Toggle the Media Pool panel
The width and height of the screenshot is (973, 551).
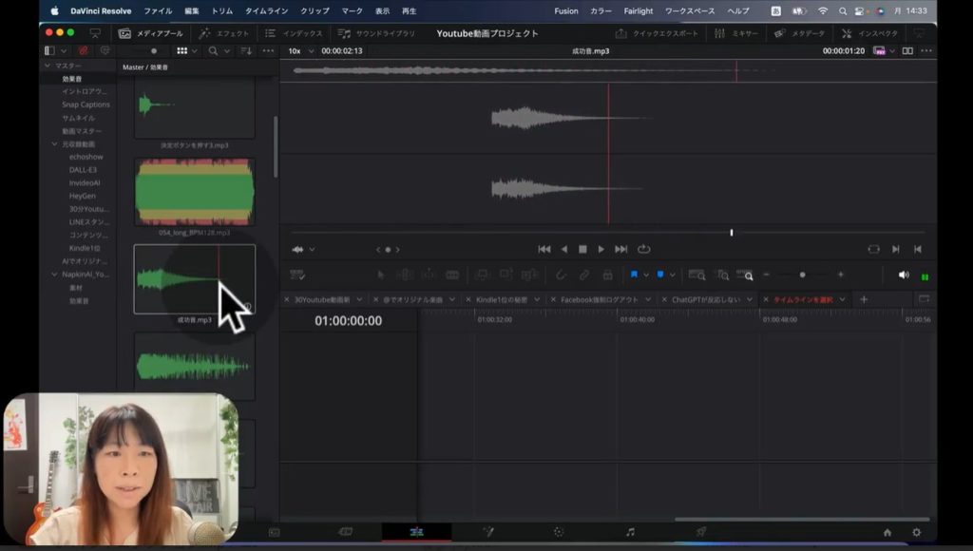[151, 33]
